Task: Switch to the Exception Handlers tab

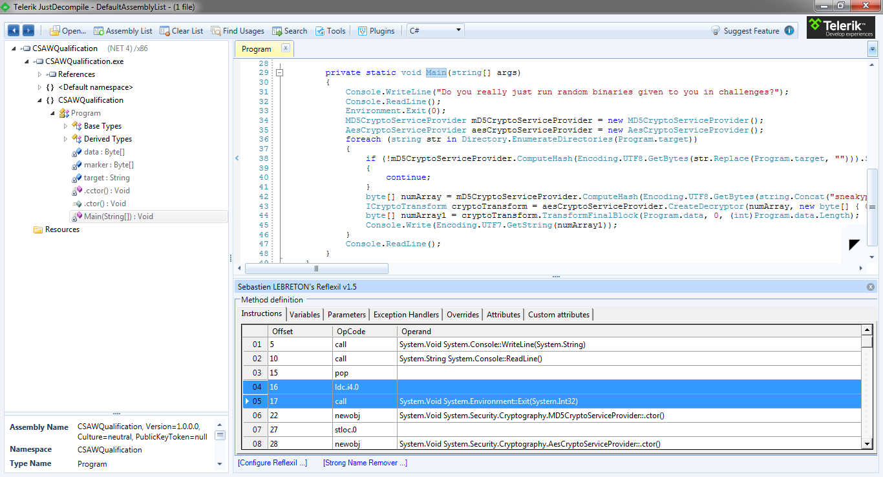Action: click(406, 315)
